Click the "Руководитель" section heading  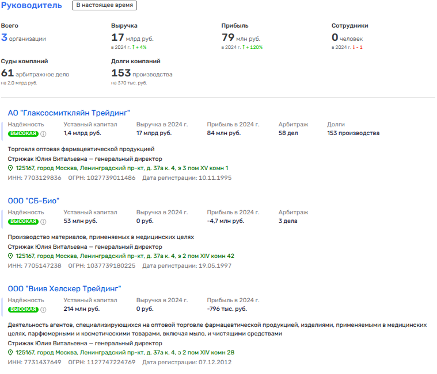(31, 6)
